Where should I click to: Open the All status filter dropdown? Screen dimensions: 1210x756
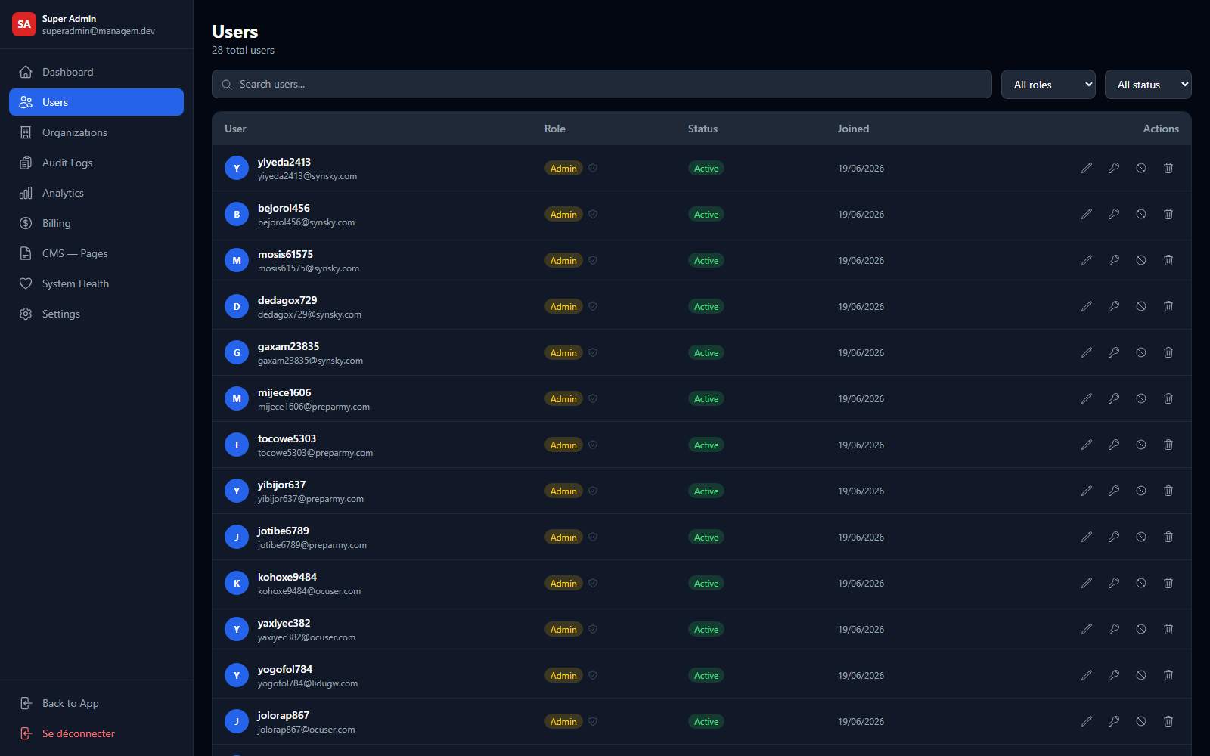pyautogui.click(x=1148, y=85)
